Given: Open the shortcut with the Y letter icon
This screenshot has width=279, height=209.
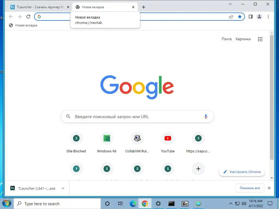Looking at the screenshot, I should click(x=76, y=169).
